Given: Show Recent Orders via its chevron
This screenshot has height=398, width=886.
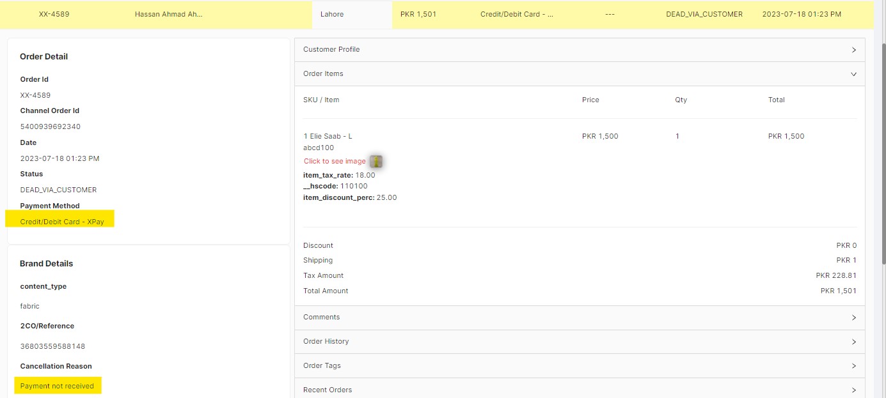Looking at the screenshot, I should click(853, 390).
